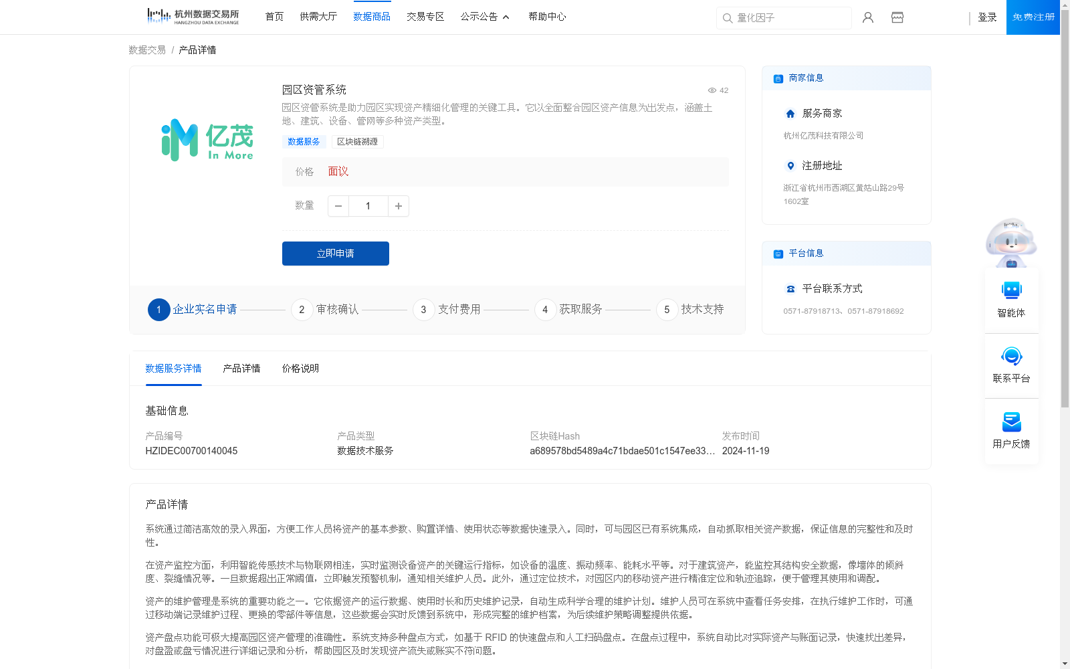Increase quantity with plus button

click(x=399, y=206)
